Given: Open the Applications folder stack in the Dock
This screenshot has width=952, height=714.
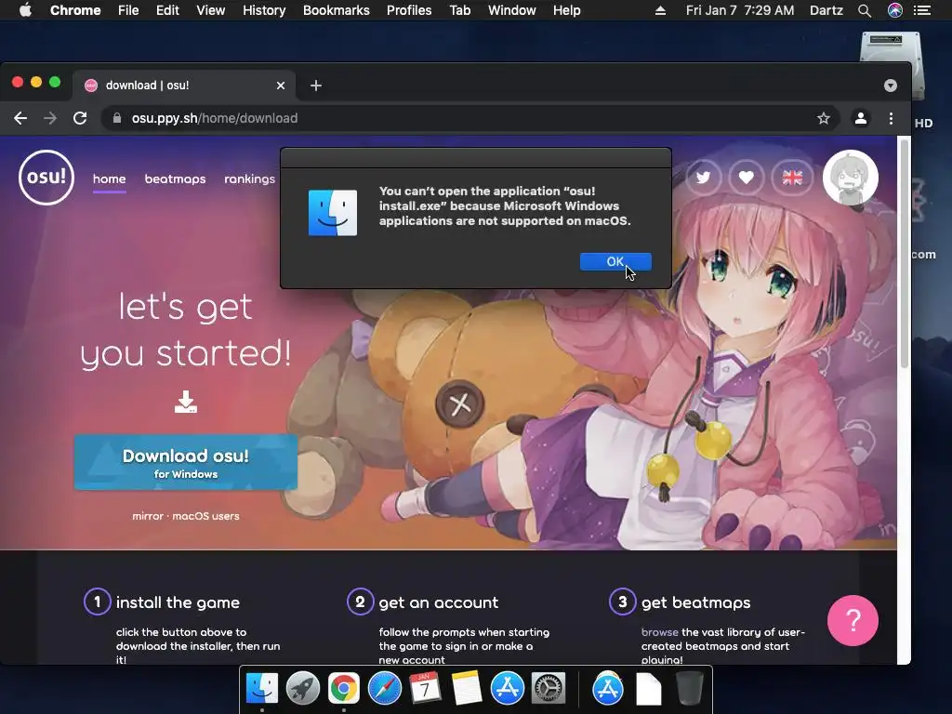Looking at the screenshot, I should pyautogui.click(x=608, y=689).
